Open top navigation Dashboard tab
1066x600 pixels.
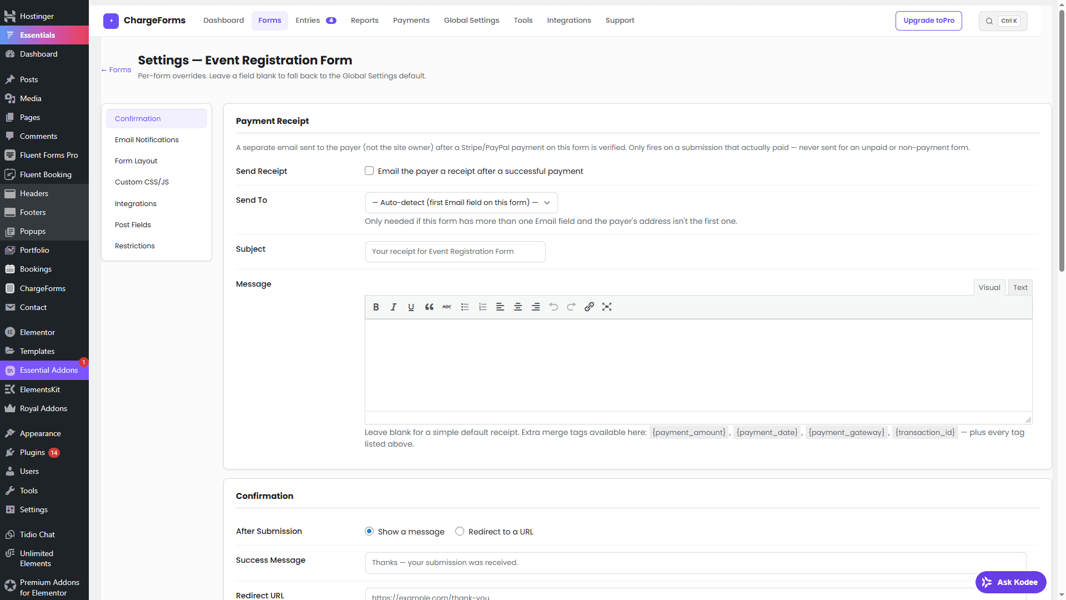pos(224,21)
